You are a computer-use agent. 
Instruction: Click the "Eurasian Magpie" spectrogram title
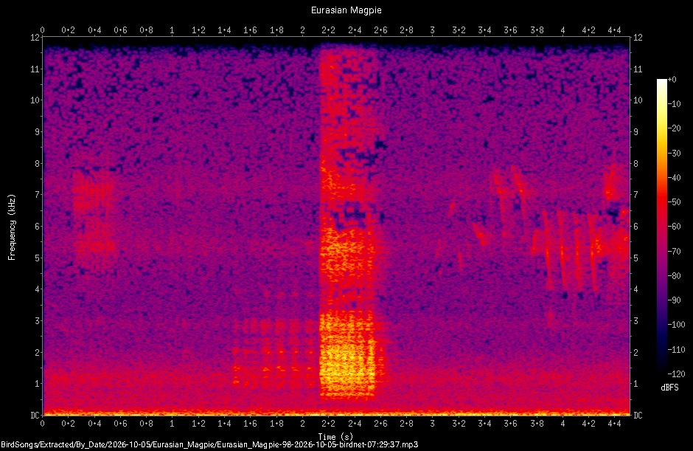click(x=346, y=10)
